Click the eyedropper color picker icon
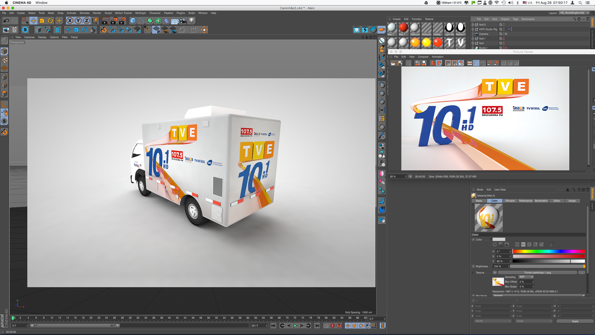The height and width of the screenshot is (335, 595). tap(551, 245)
